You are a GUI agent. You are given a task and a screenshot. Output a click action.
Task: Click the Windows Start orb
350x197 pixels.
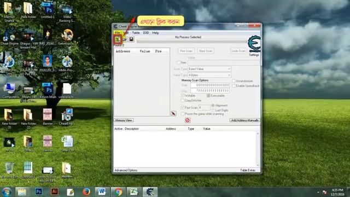[7, 192]
